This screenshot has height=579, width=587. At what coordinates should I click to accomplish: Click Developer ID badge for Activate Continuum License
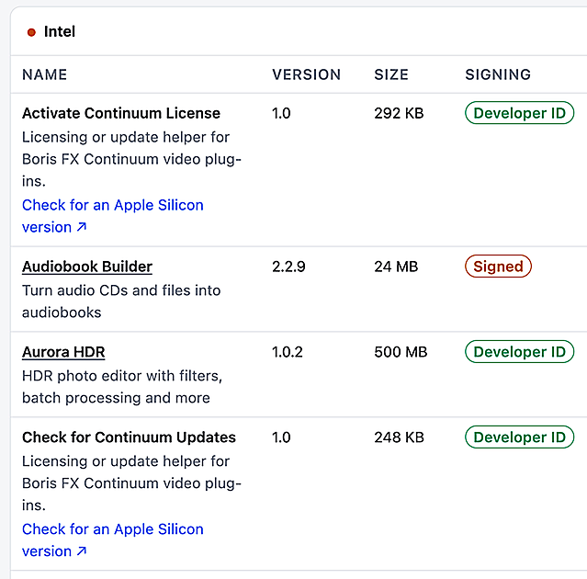click(520, 113)
